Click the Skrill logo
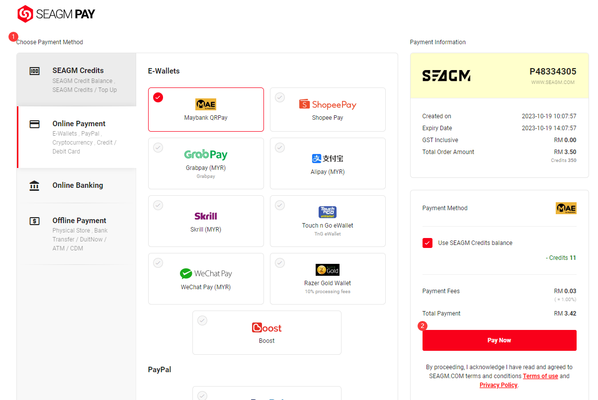Screen dimensions: 598x400 (x=206, y=216)
